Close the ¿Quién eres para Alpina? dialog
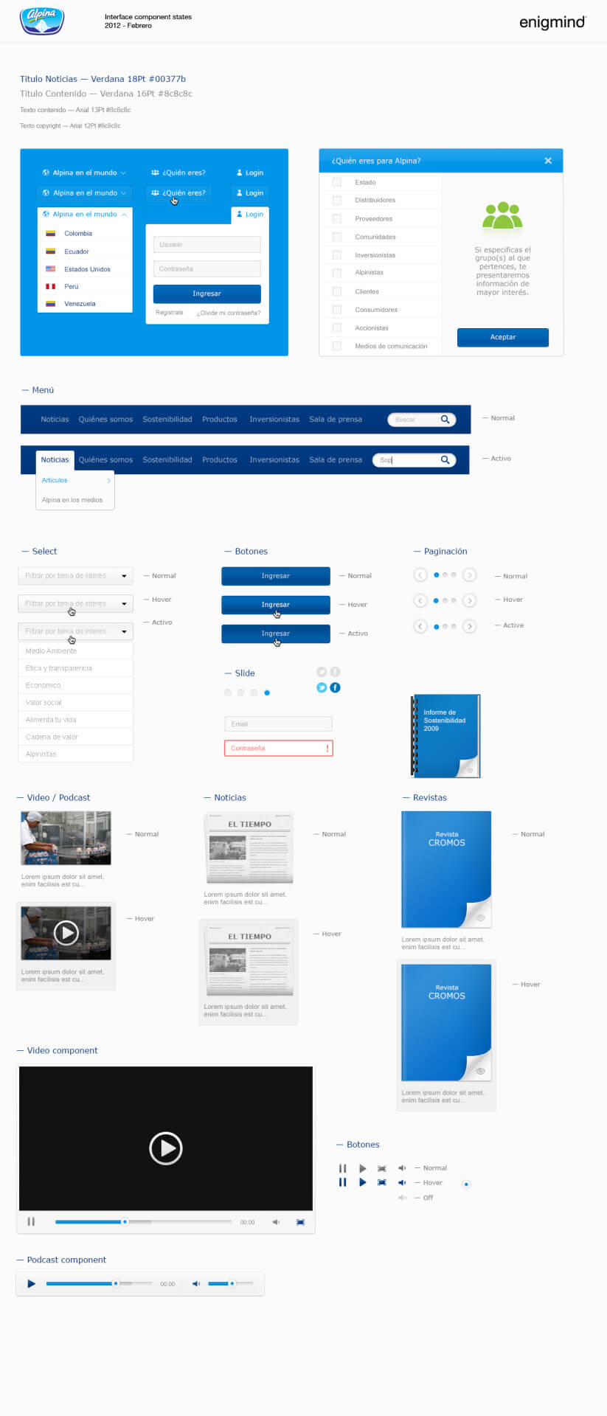The image size is (607, 1416). [547, 161]
